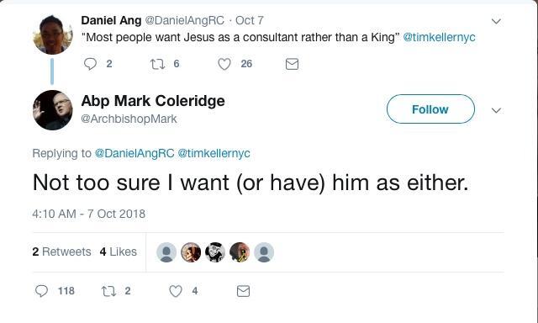Like Daniel Ang's tweet with heart icon
This screenshot has height=323, width=538.
coord(224,64)
